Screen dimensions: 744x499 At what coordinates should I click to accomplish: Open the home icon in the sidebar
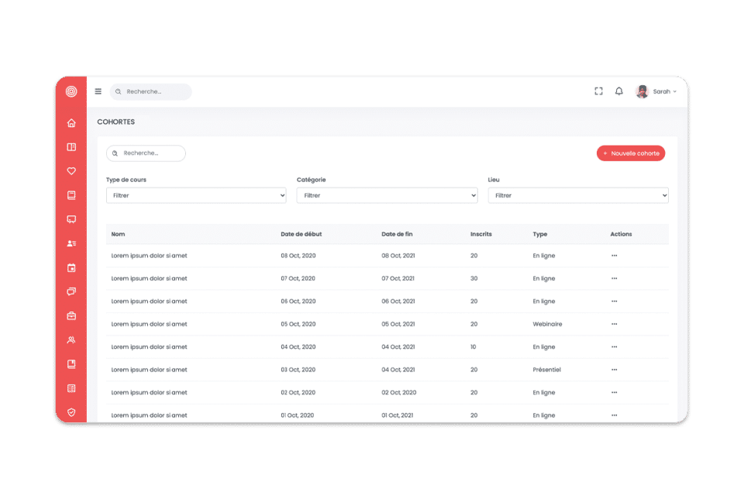(71, 123)
